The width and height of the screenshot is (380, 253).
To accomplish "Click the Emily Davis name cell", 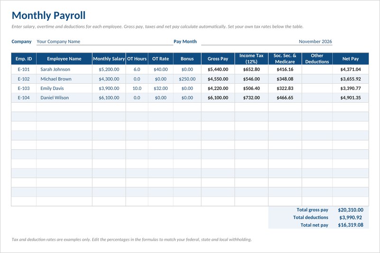I will pos(64,89).
